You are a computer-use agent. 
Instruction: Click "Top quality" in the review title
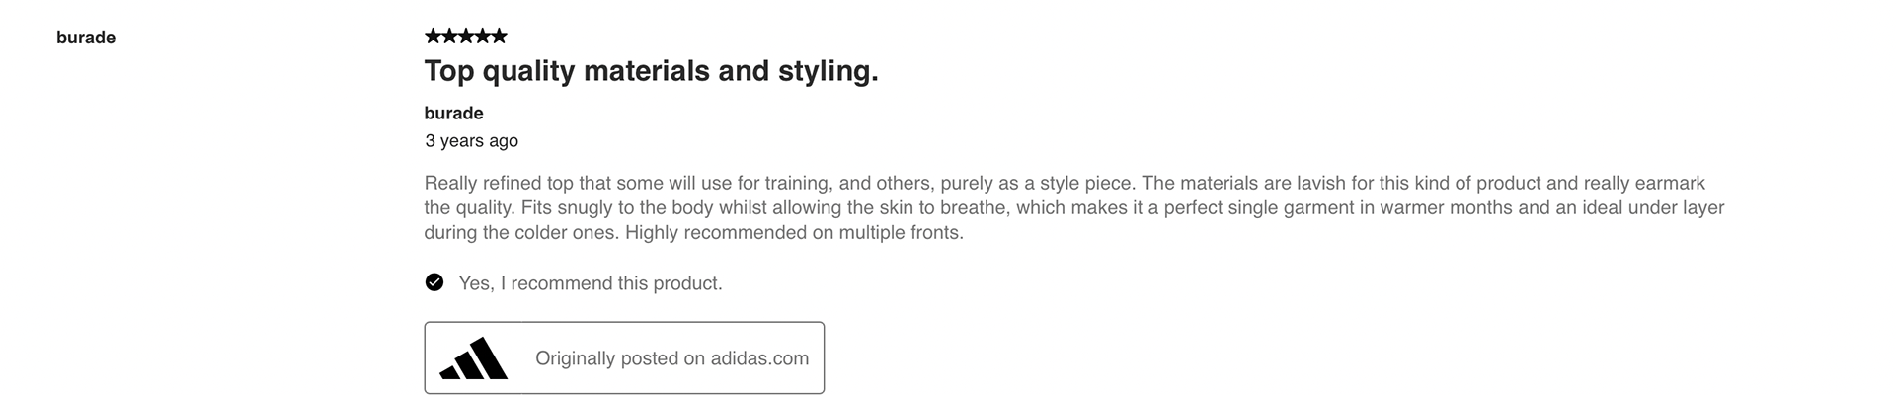click(x=499, y=71)
